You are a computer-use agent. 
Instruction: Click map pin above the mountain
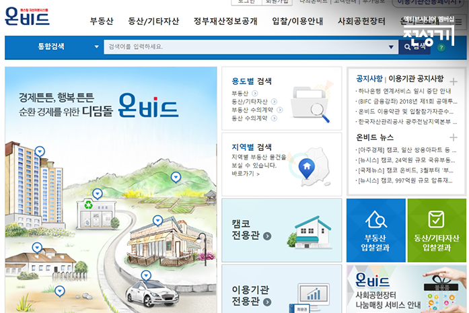[176, 178]
